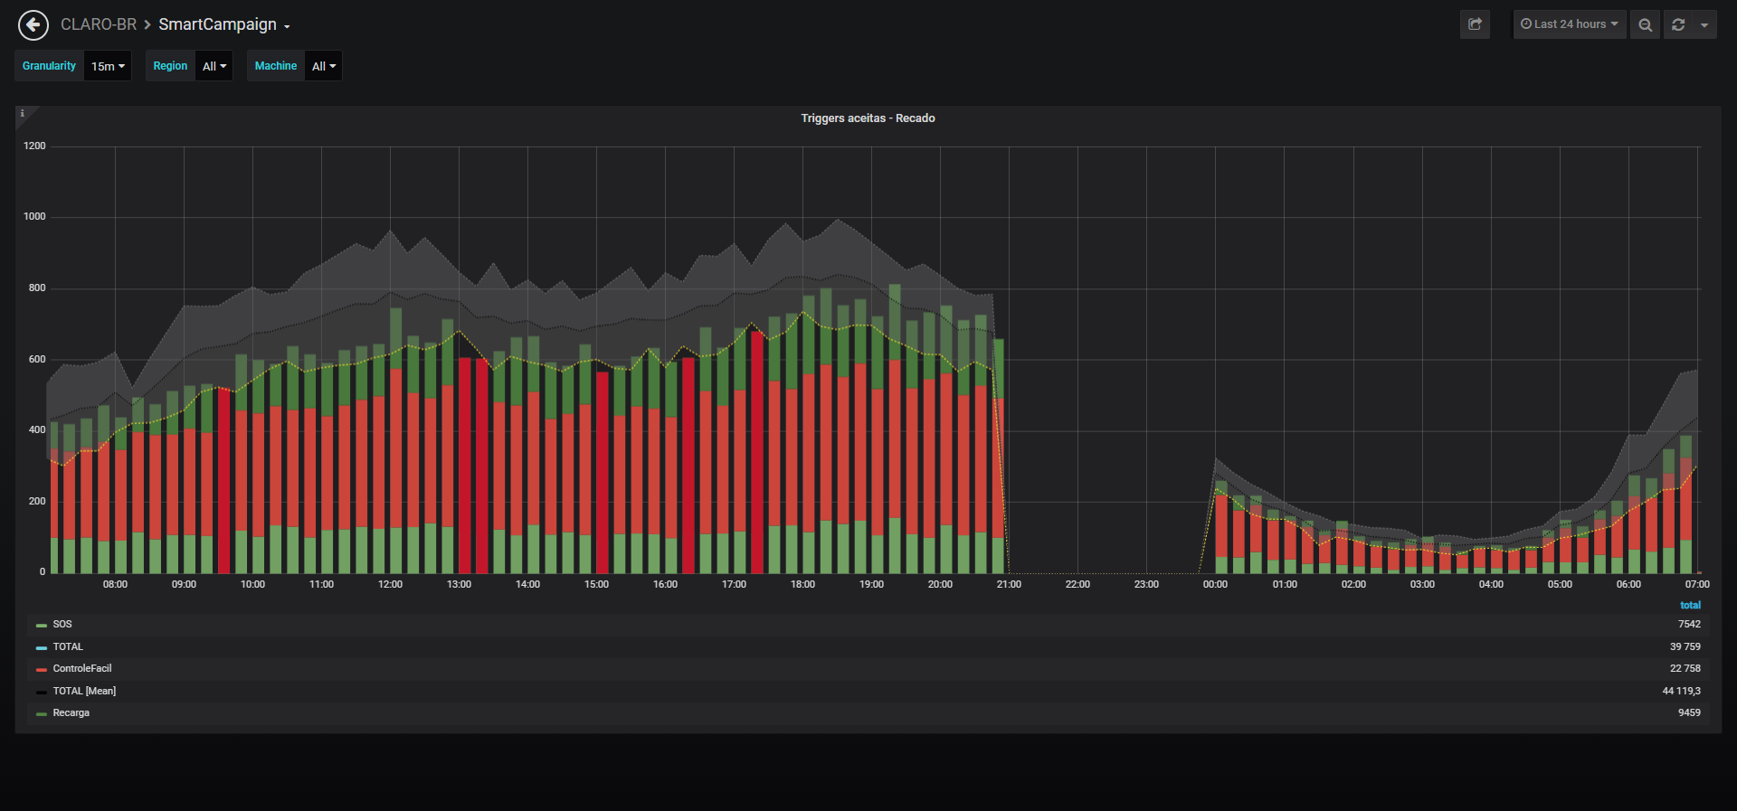The width and height of the screenshot is (1737, 811).
Task: Open the Region All dropdown
Action: coord(214,66)
